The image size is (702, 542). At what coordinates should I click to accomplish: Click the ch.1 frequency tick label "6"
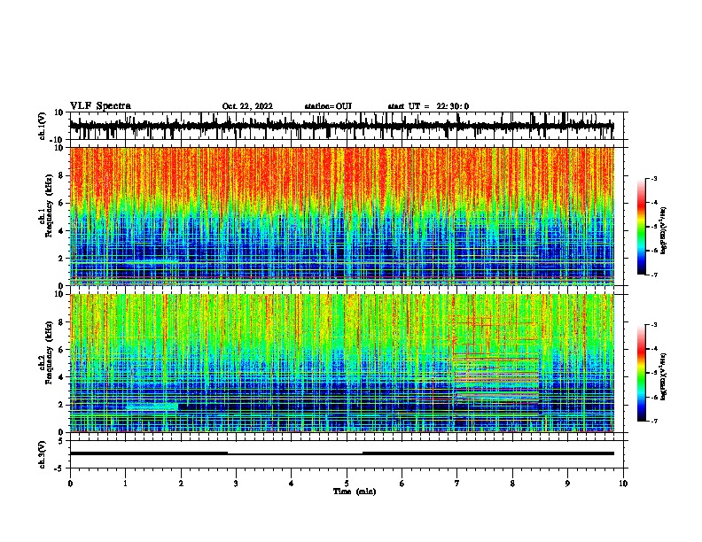click(62, 203)
